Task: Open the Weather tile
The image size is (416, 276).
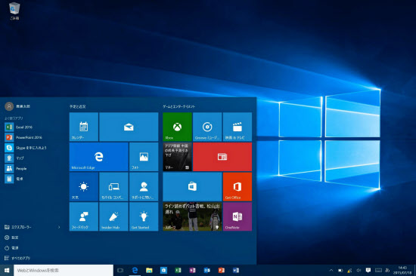Action: coord(84,187)
